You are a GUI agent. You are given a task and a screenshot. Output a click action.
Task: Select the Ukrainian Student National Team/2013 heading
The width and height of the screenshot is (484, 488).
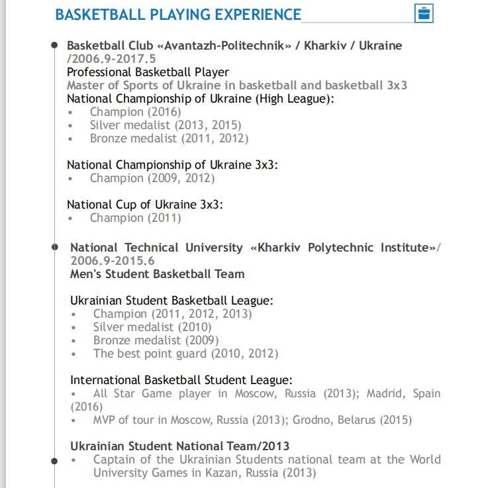click(x=179, y=446)
